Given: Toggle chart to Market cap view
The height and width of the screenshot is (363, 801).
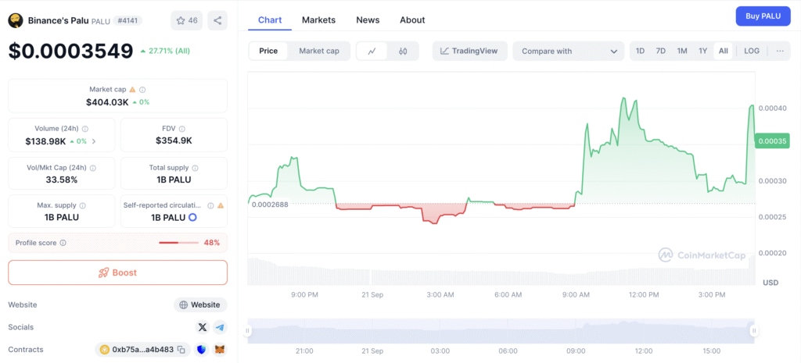Looking at the screenshot, I should point(319,51).
